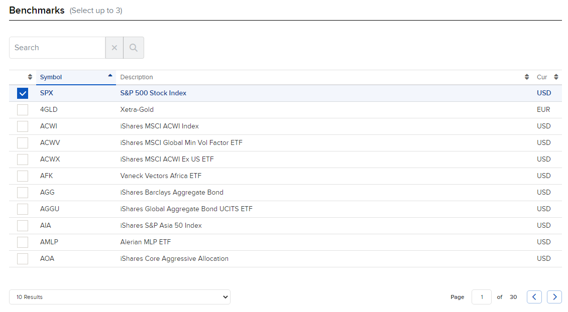Open the S&P 500 Stock Index link
The width and height of the screenshot is (568, 312).
click(152, 93)
